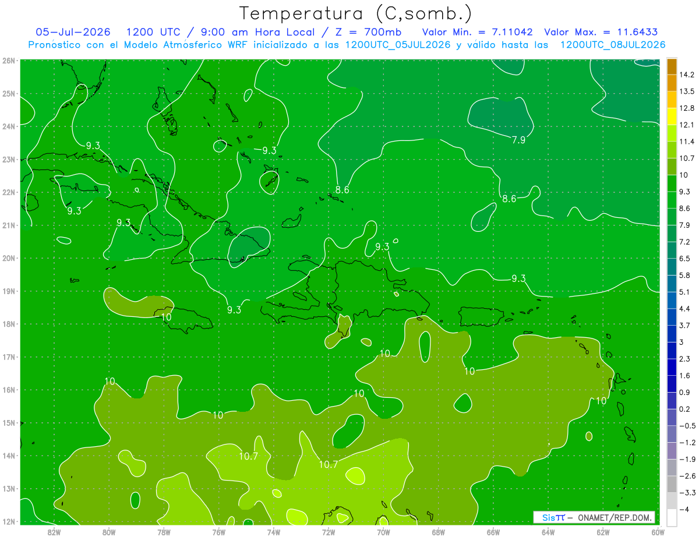Click the 80W longitude axis label
The height and width of the screenshot is (540, 699).
[x=109, y=532]
